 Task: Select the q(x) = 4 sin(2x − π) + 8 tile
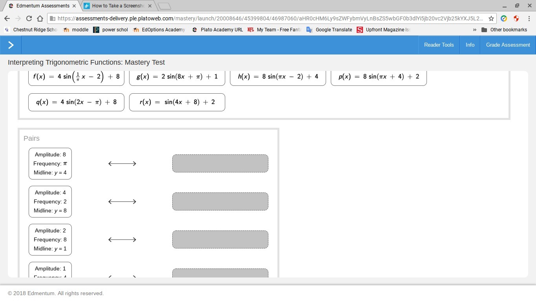point(76,102)
